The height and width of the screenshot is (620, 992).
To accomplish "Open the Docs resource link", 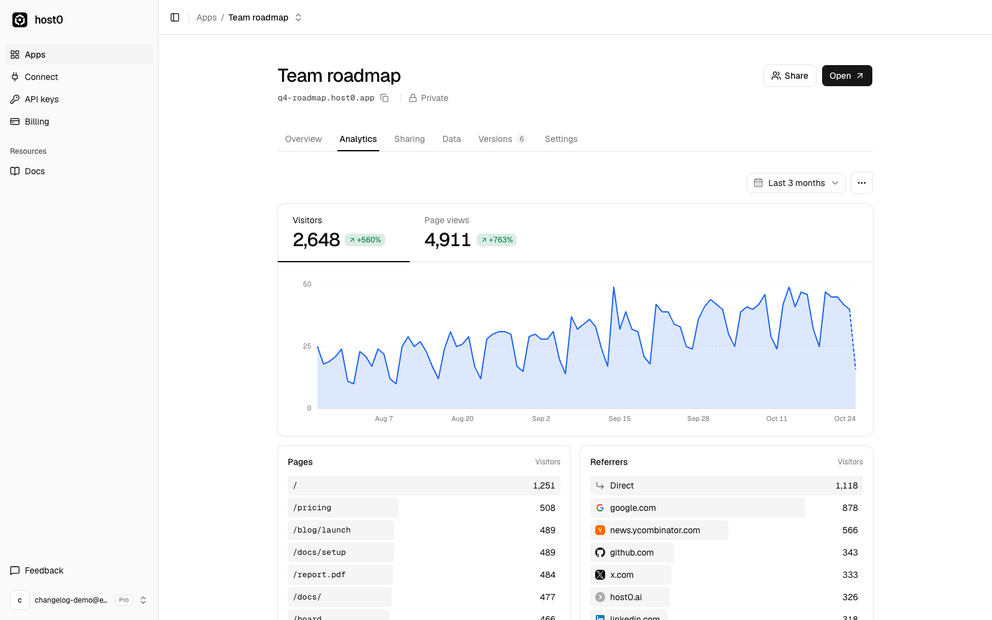I will point(79,171).
